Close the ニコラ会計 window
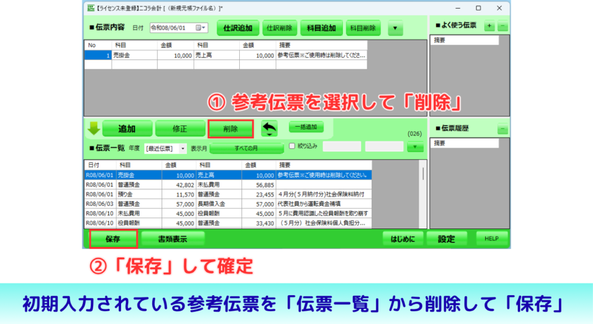 coord(499,8)
